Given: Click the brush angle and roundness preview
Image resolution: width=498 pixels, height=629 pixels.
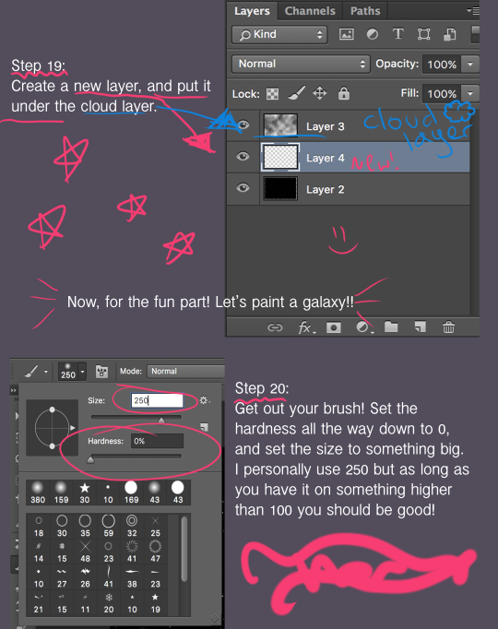Looking at the screenshot, I should pyautogui.click(x=53, y=428).
